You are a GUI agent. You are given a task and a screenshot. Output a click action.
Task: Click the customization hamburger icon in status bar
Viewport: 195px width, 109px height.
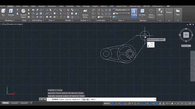pyautogui.click(x=193, y=104)
